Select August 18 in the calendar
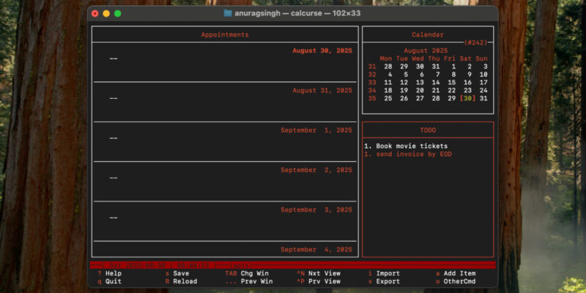Screen dimensions: 586x293 pyautogui.click(x=388, y=90)
